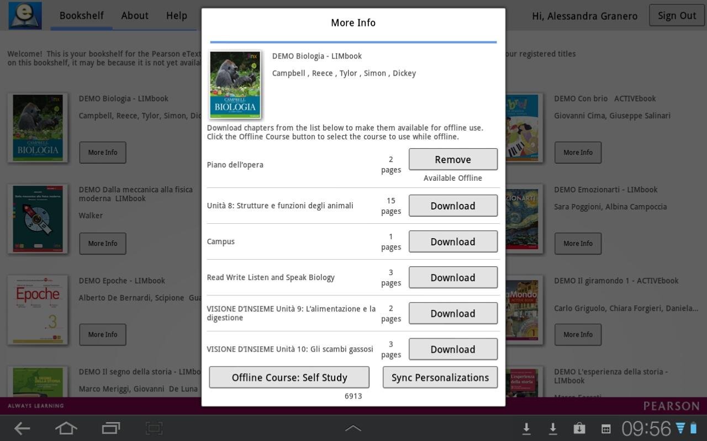The image size is (707, 441).
Task: Open More Info for DEMO Con brio
Action: click(x=578, y=152)
